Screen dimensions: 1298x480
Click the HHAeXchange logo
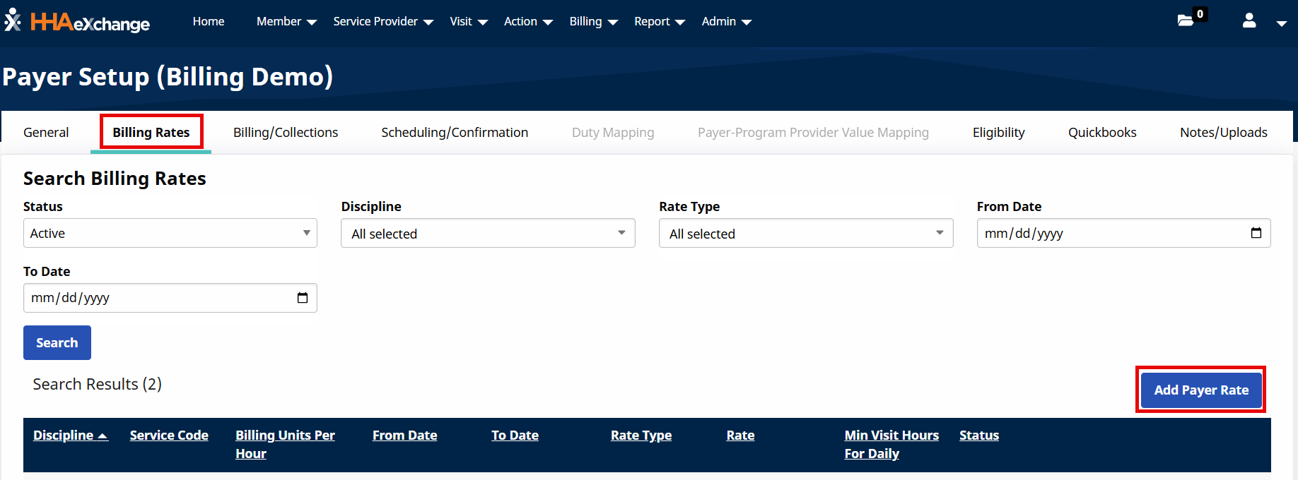[x=77, y=22]
